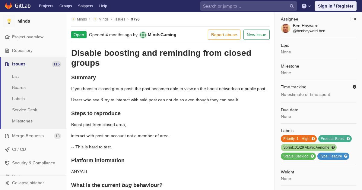The height and width of the screenshot is (190, 362).
Task: Click help icon on Priority::1 - High label
Action: click(313, 139)
